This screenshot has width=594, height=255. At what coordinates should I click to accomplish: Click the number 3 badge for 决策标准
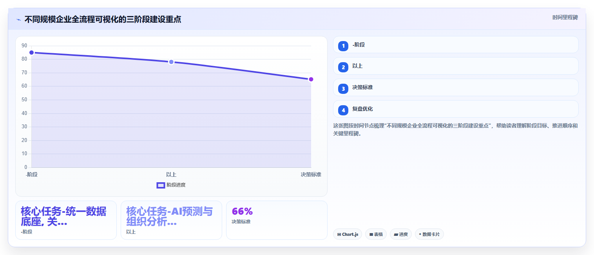click(343, 89)
